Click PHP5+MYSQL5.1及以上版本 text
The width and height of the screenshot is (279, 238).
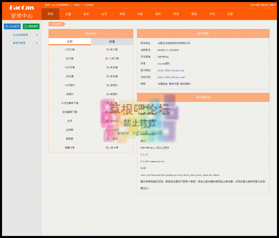point(155,148)
